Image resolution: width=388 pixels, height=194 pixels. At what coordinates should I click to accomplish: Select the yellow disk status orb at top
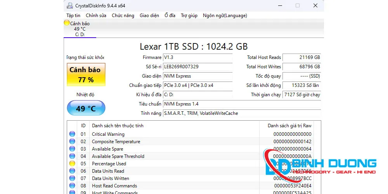pyautogui.click(x=67, y=23)
